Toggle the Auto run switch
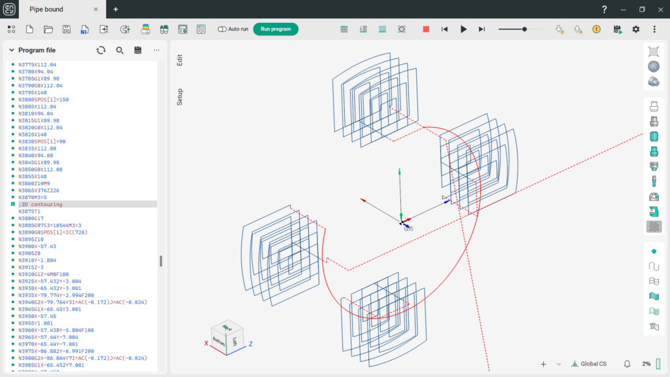Screen dimensions: 670x377 coord(222,29)
